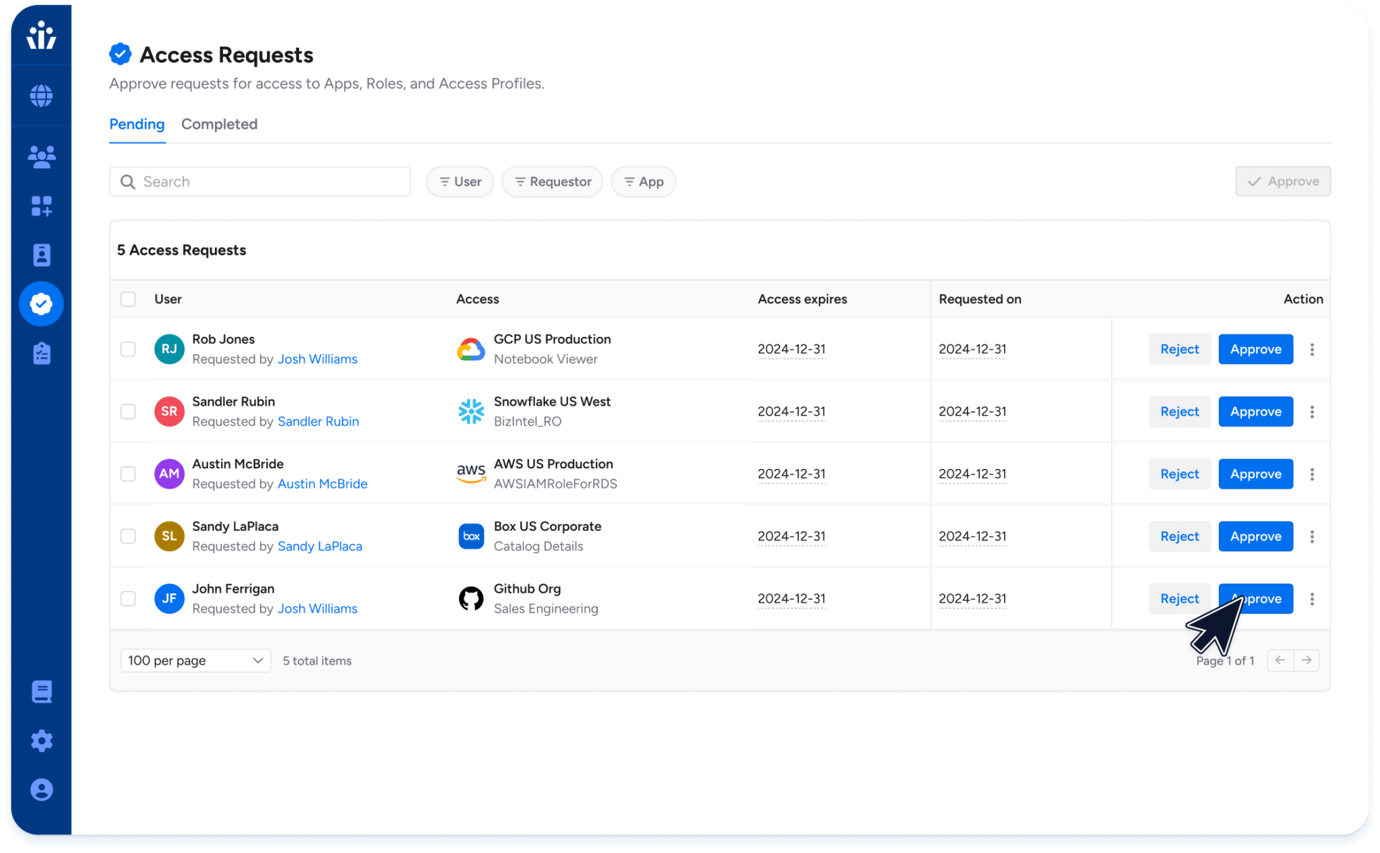
Task: Open Josh Williams requester profile link
Action: coord(317,359)
